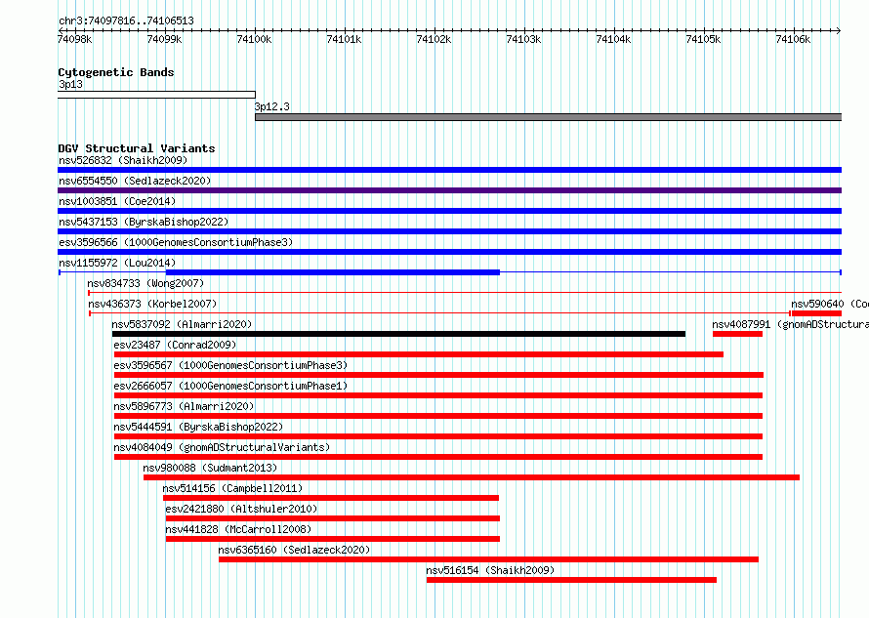Click nsv514156 (Campbell2011) label
The height and width of the screenshot is (618, 869).
(x=232, y=488)
